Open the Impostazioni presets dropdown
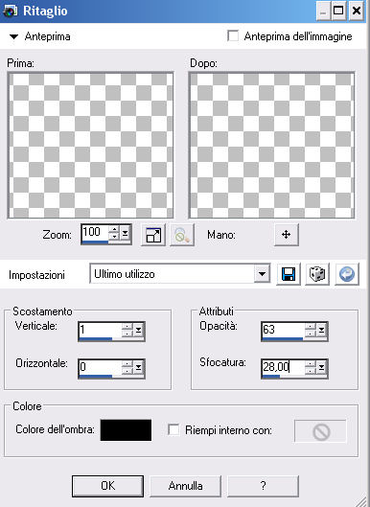 point(262,274)
